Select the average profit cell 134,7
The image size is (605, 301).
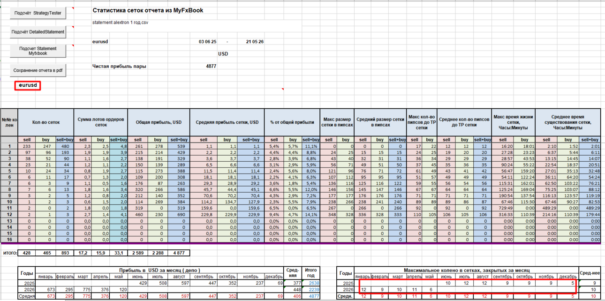[x=227, y=202]
